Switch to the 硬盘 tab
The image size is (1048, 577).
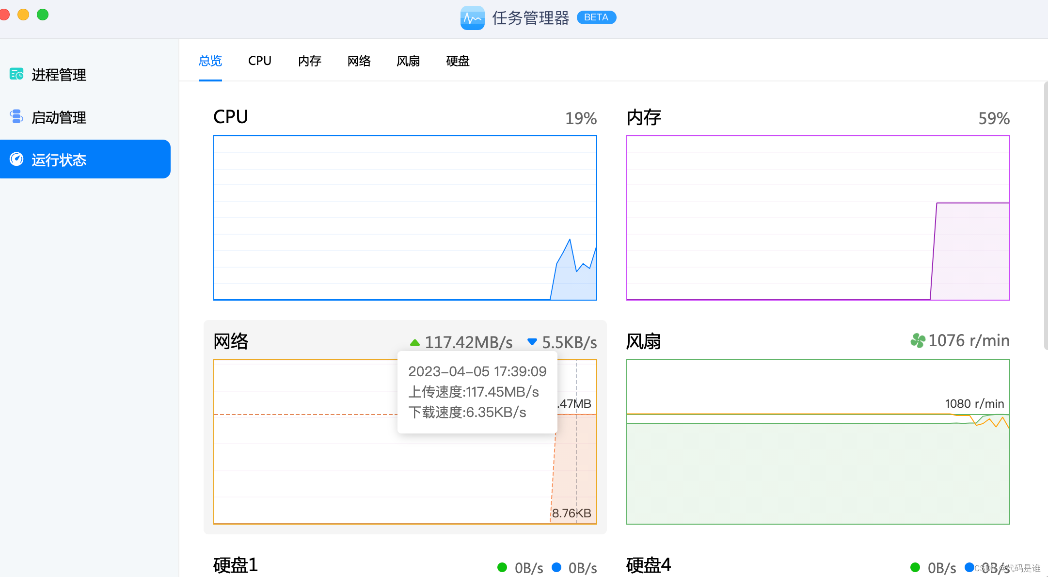point(458,61)
